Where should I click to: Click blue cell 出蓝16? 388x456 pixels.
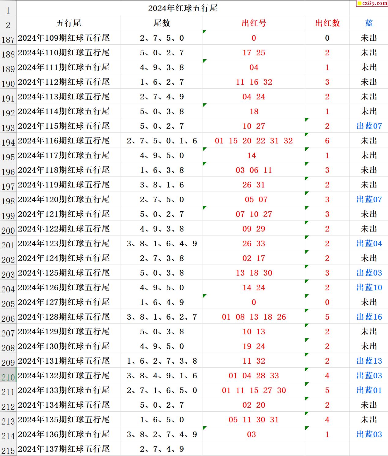[369, 317]
